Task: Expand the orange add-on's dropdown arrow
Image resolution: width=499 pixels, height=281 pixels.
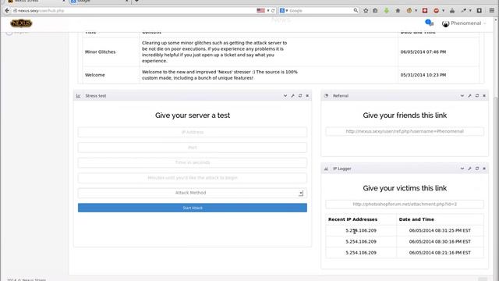Action: [x=416, y=10]
